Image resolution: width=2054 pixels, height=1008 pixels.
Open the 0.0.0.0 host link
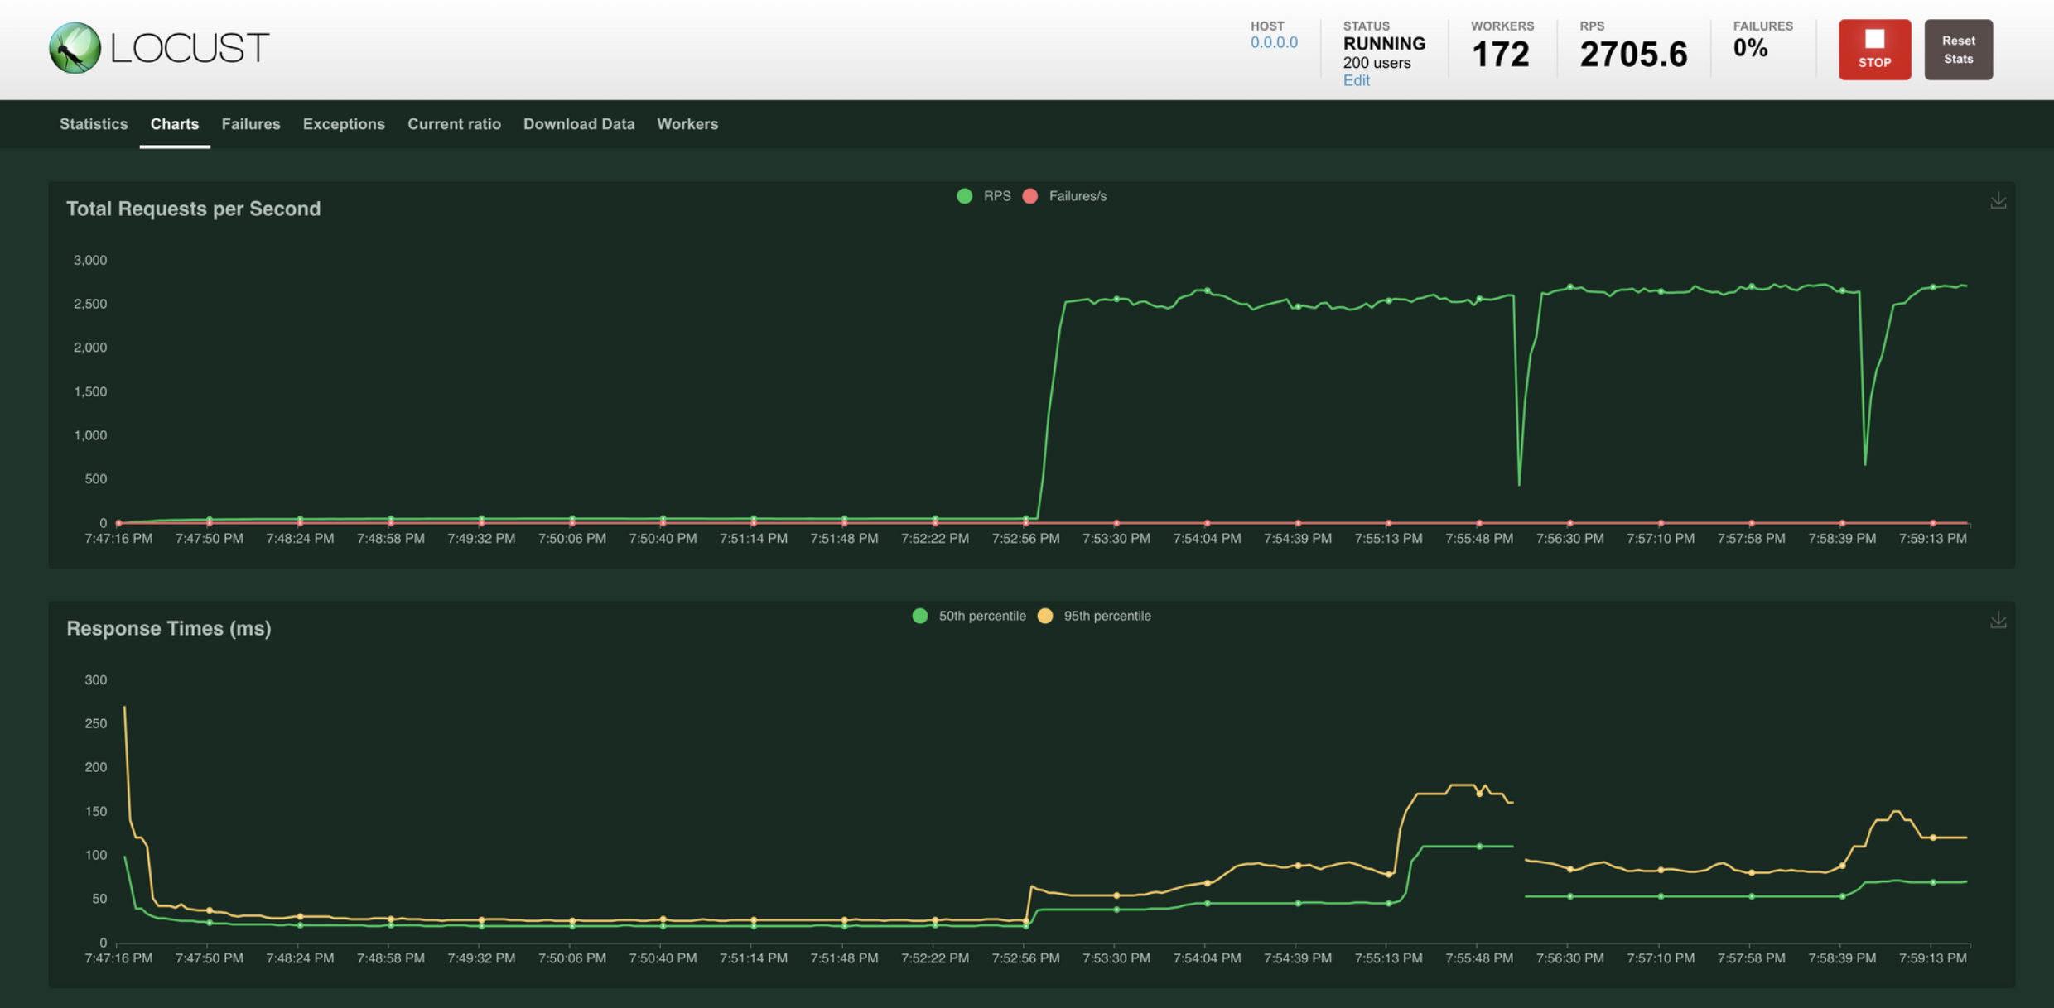pos(1274,42)
